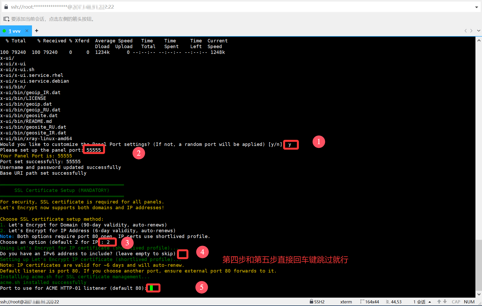Click the terminal scrollbar down arrow
The width and height of the screenshot is (482, 306).
pos(479,294)
